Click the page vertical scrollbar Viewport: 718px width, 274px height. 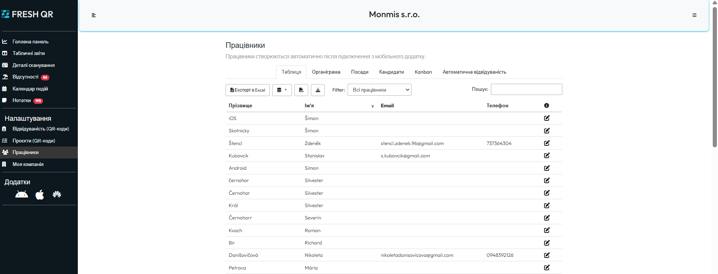(x=714, y=75)
